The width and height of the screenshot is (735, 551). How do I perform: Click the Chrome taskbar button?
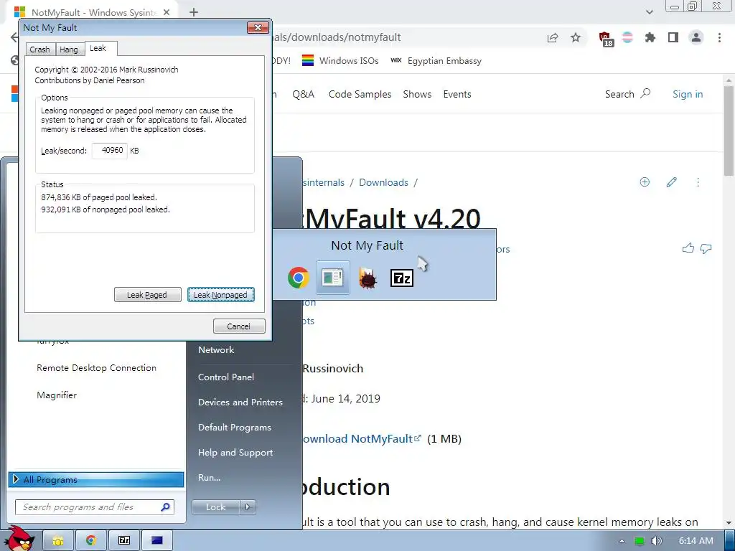91,541
